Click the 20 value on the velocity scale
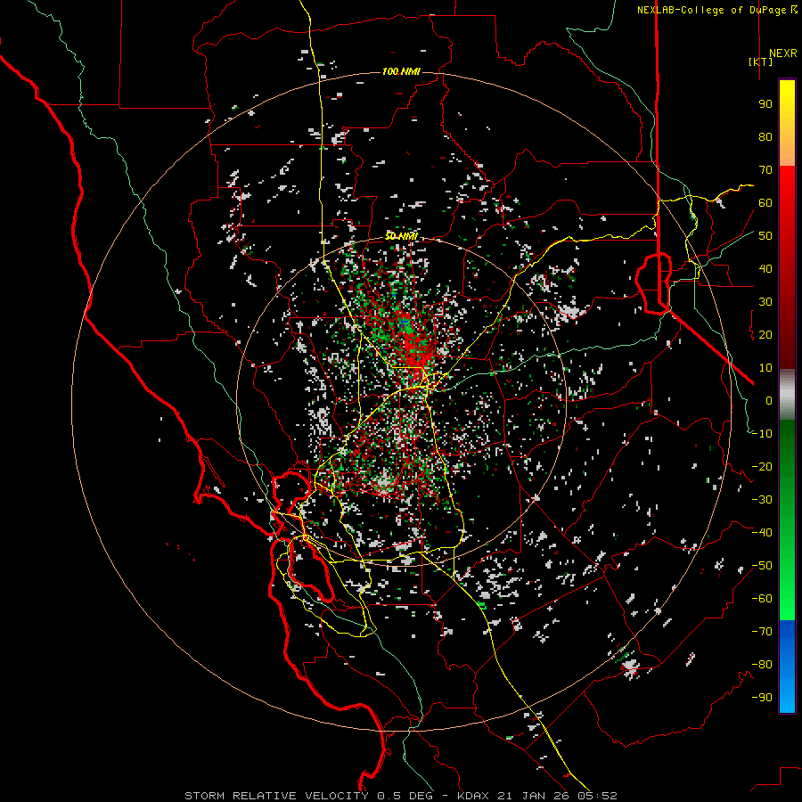802x802 pixels. coord(765,335)
